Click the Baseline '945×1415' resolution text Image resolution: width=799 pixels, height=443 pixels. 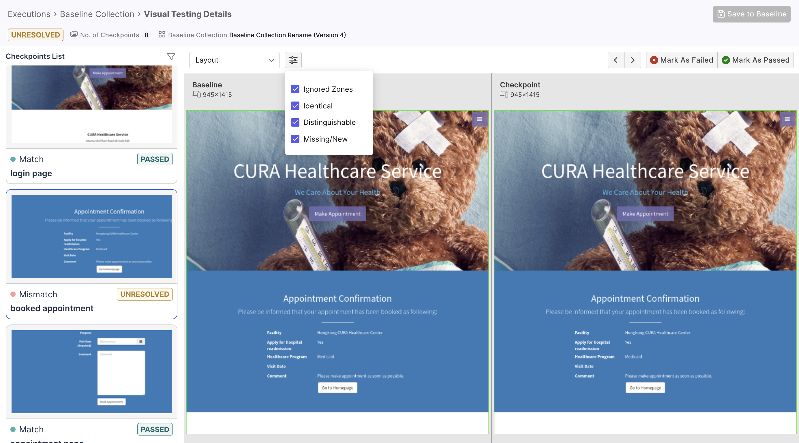pyautogui.click(x=217, y=95)
